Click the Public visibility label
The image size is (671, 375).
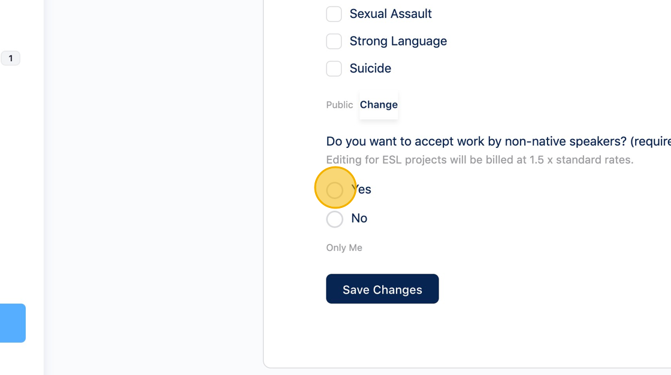(339, 105)
